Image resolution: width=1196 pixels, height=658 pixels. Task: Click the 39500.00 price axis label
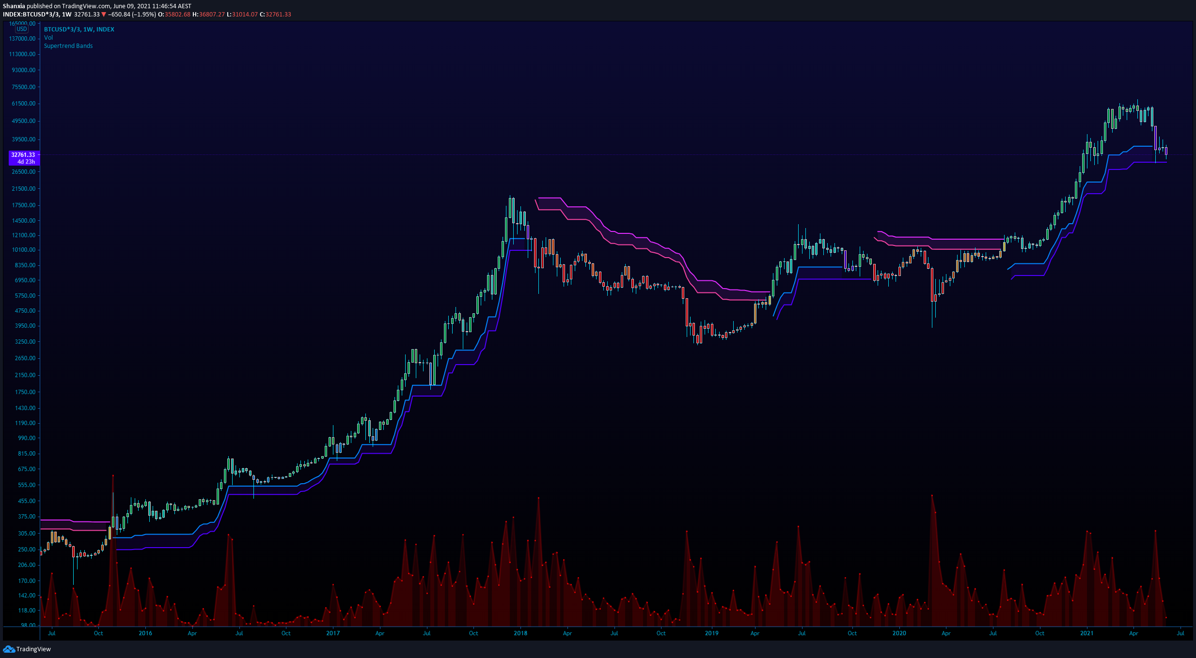[24, 139]
